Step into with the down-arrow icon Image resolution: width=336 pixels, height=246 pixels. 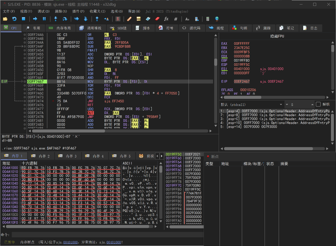coord(55,19)
